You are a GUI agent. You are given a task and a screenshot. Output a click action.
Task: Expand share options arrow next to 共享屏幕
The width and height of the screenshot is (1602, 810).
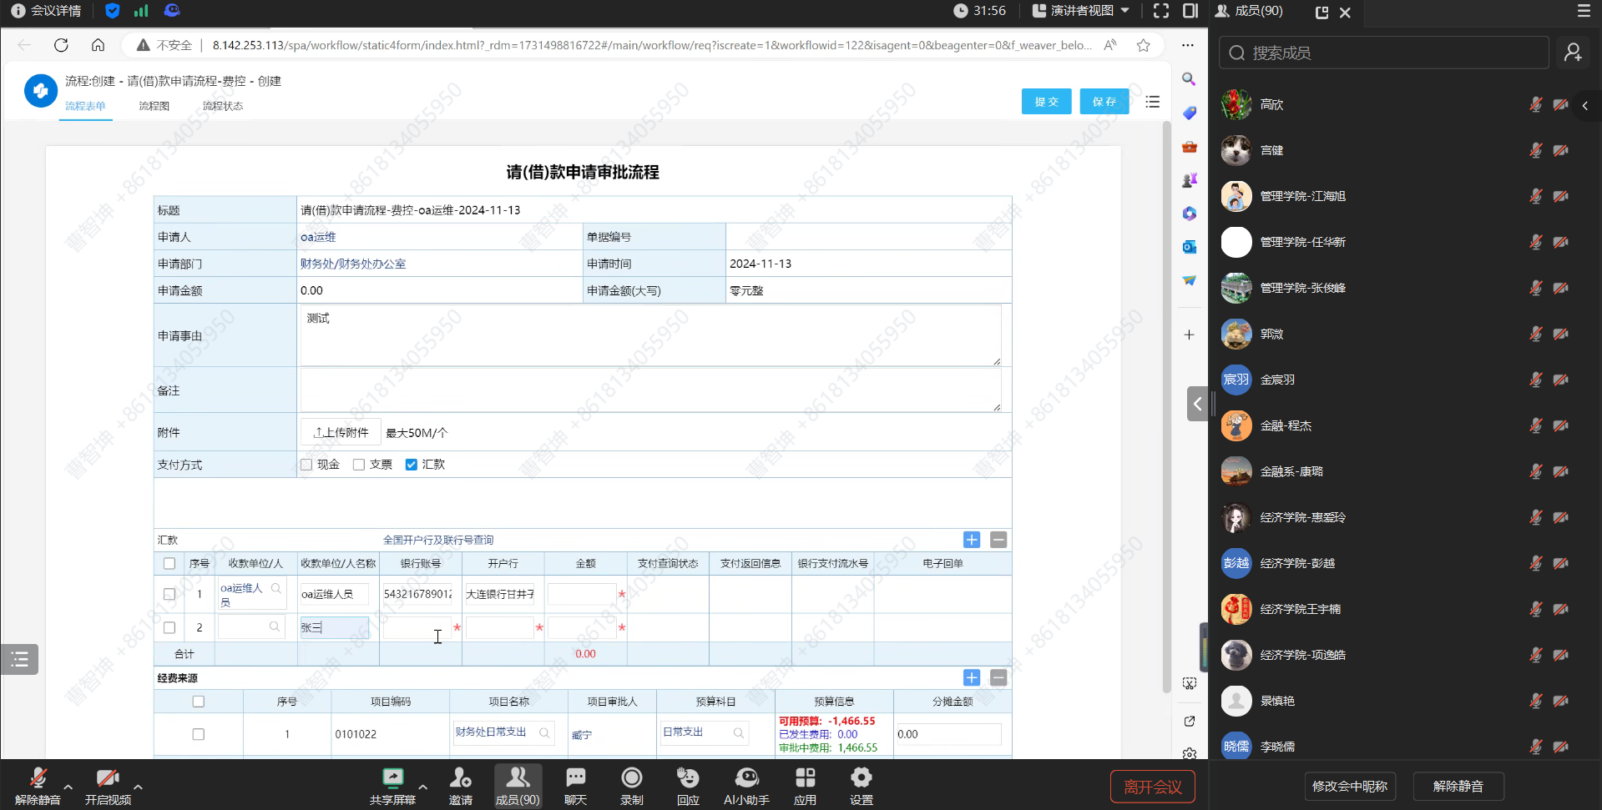[x=422, y=787]
